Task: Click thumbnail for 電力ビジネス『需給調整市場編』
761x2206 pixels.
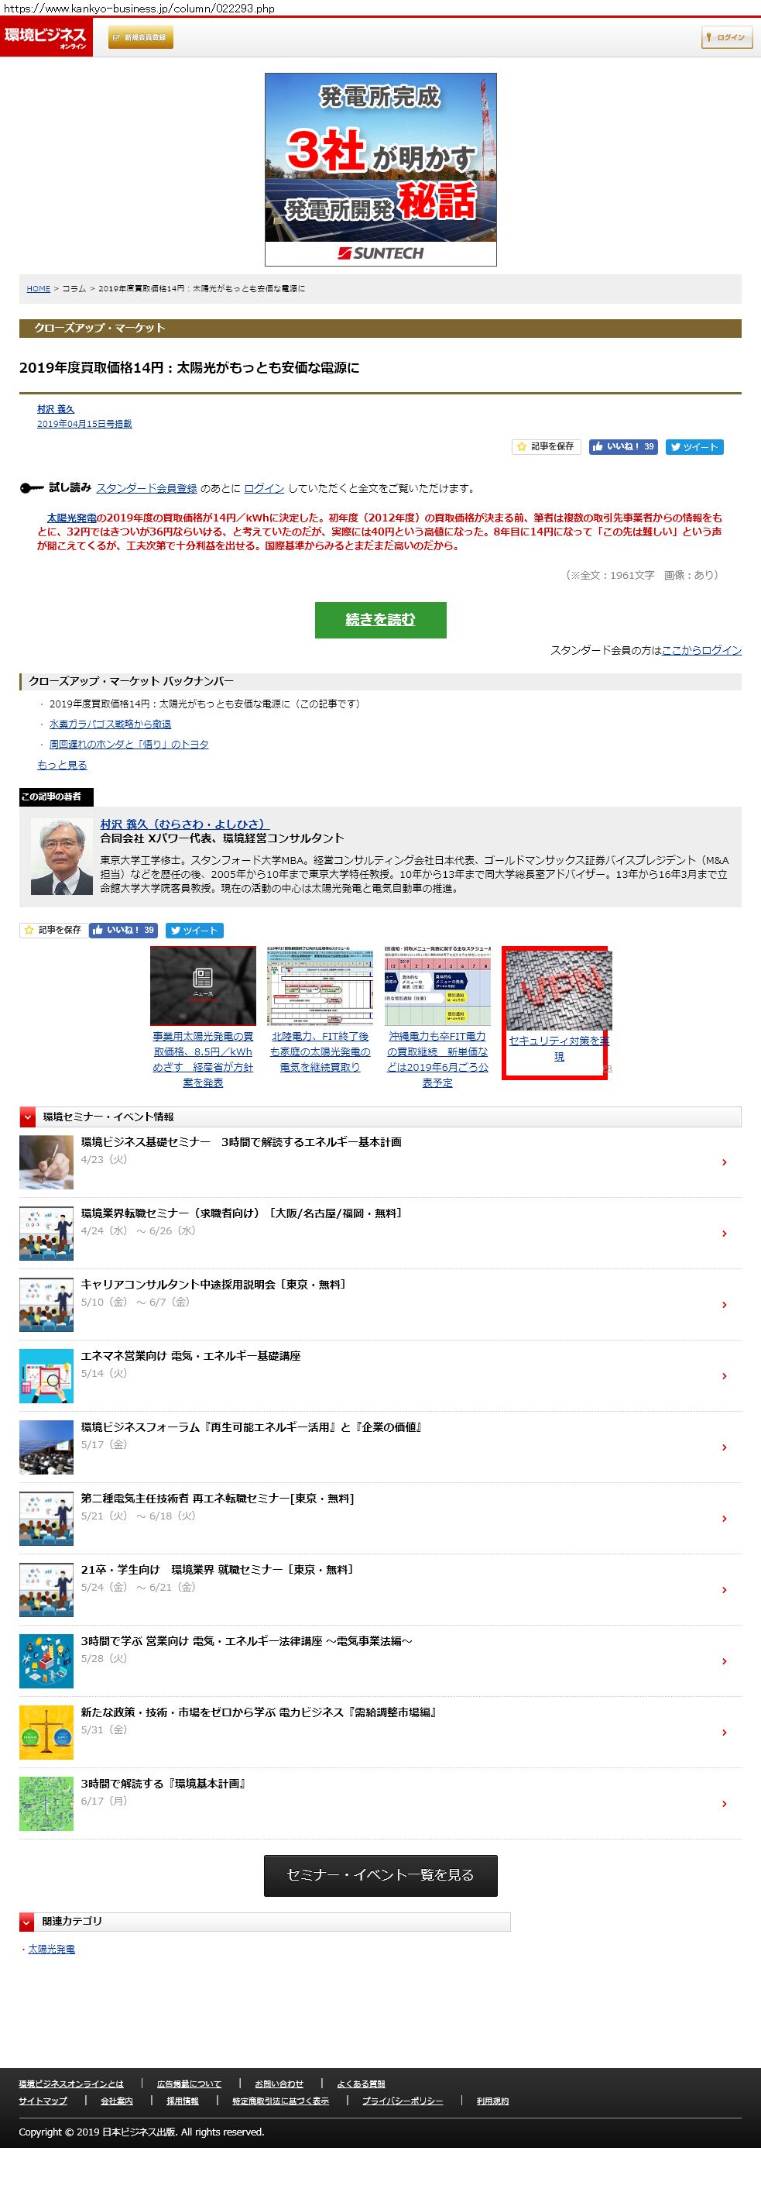Action: tap(46, 1733)
